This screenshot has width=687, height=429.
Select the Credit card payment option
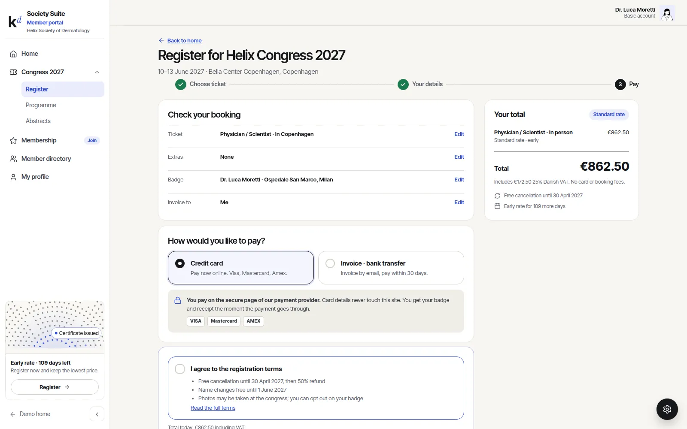click(x=241, y=268)
